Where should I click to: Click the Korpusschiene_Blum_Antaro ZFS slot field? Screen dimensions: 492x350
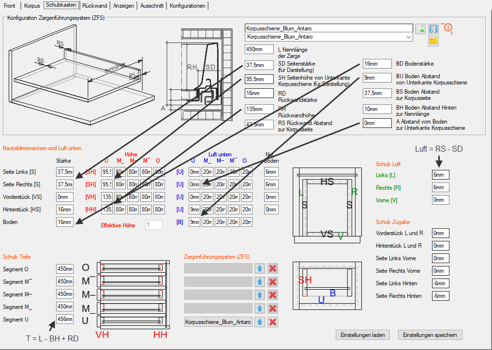[218, 322]
